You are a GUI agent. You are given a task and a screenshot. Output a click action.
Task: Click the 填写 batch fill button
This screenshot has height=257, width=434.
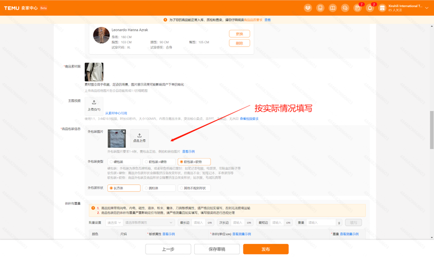[353, 222]
